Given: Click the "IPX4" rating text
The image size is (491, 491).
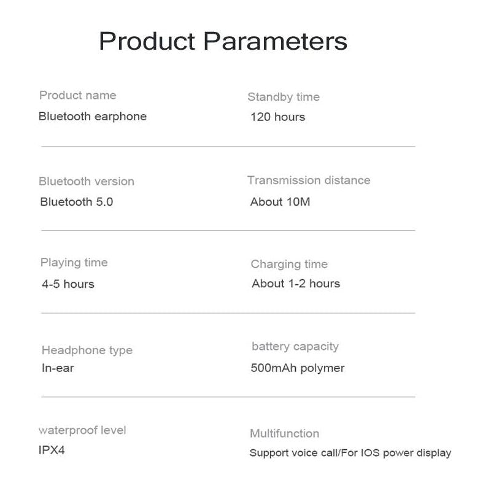Looking at the screenshot, I should pyautogui.click(x=52, y=450).
